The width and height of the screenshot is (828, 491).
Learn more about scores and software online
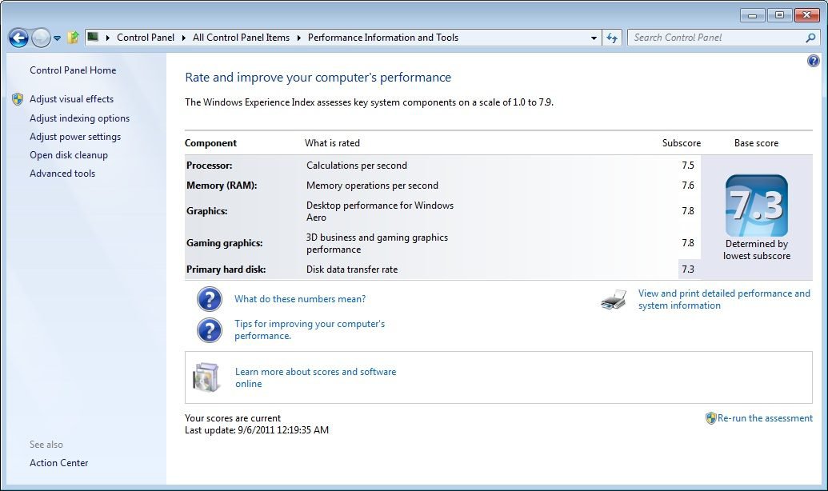(x=315, y=377)
